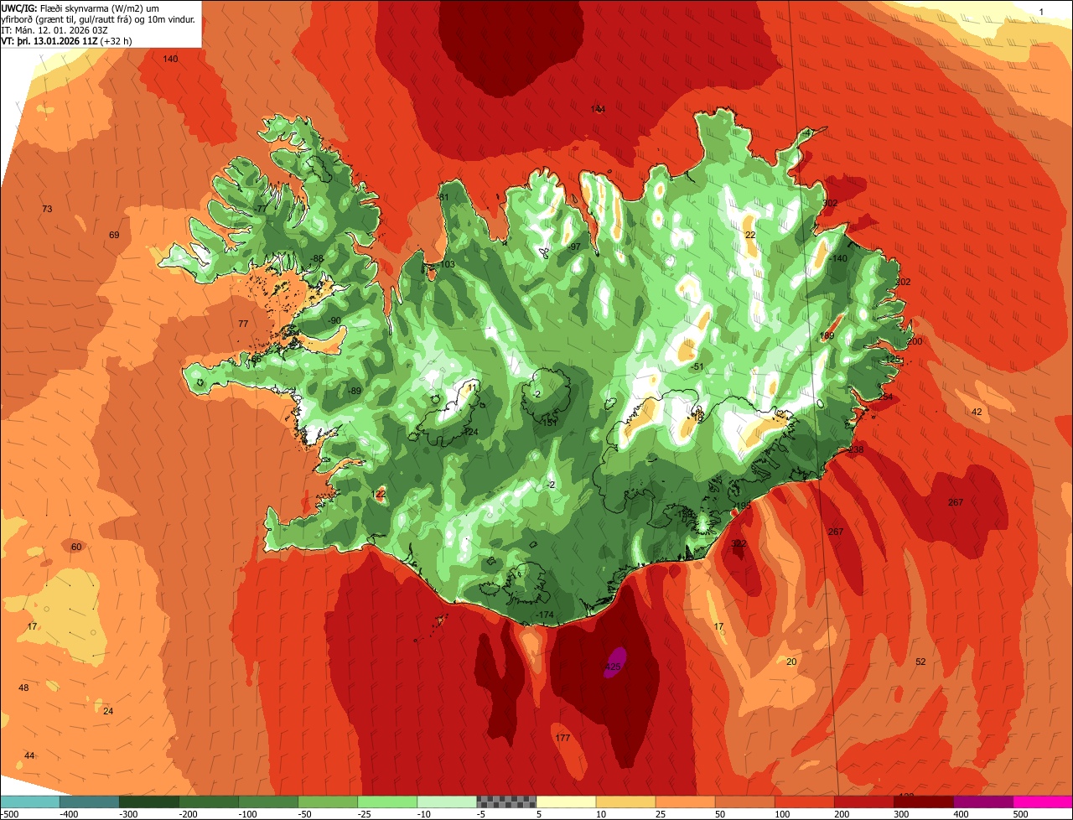Pick the legend swatch between -100 and -50
1073x820 pixels.
(x=268, y=802)
